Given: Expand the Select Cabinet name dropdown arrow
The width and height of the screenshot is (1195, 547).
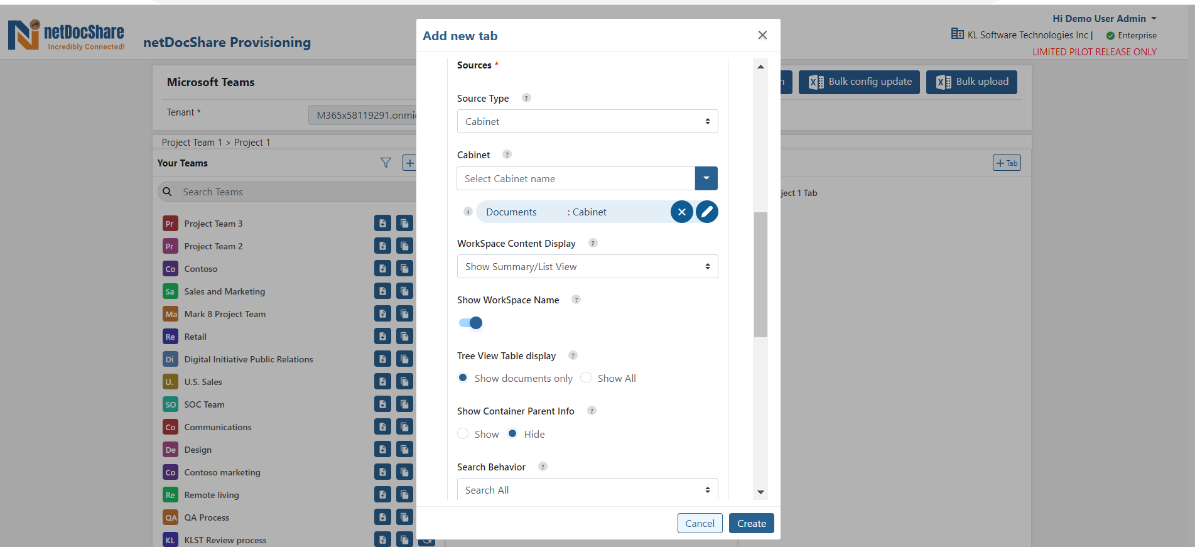Looking at the screenshot, I should [x=706, y=178].
